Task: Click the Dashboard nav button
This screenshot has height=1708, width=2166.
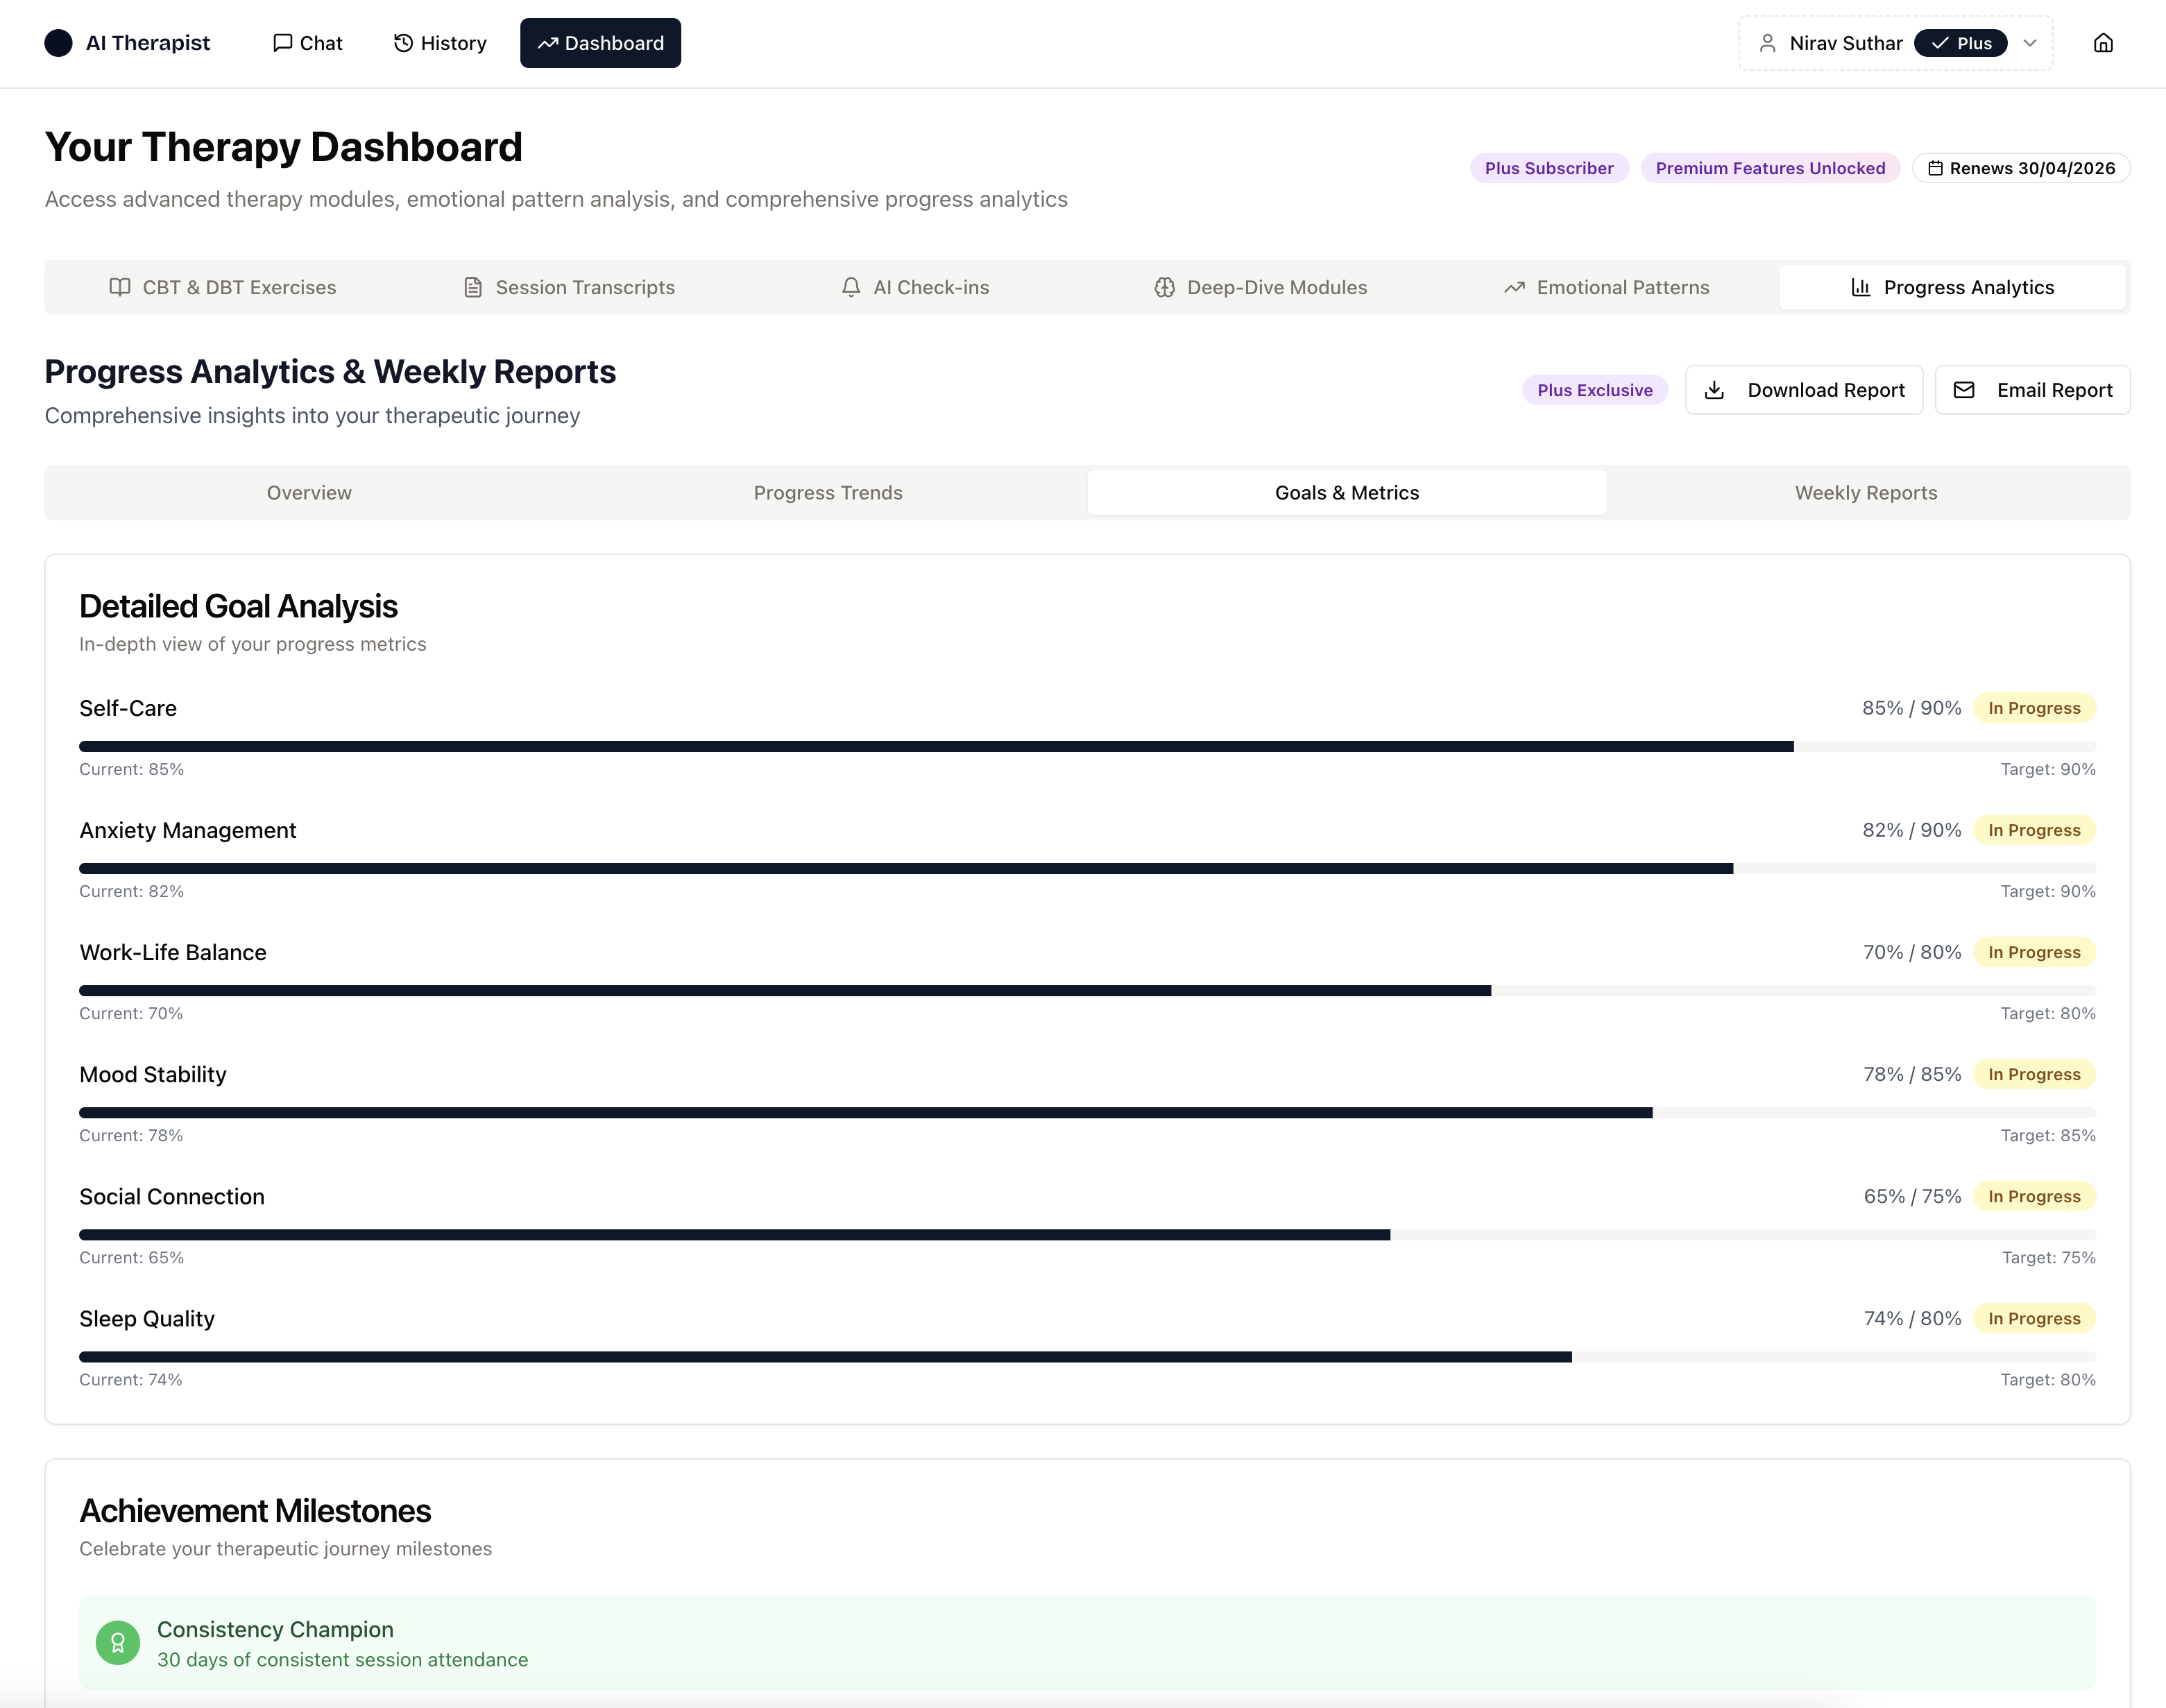Action: [600, 43]
